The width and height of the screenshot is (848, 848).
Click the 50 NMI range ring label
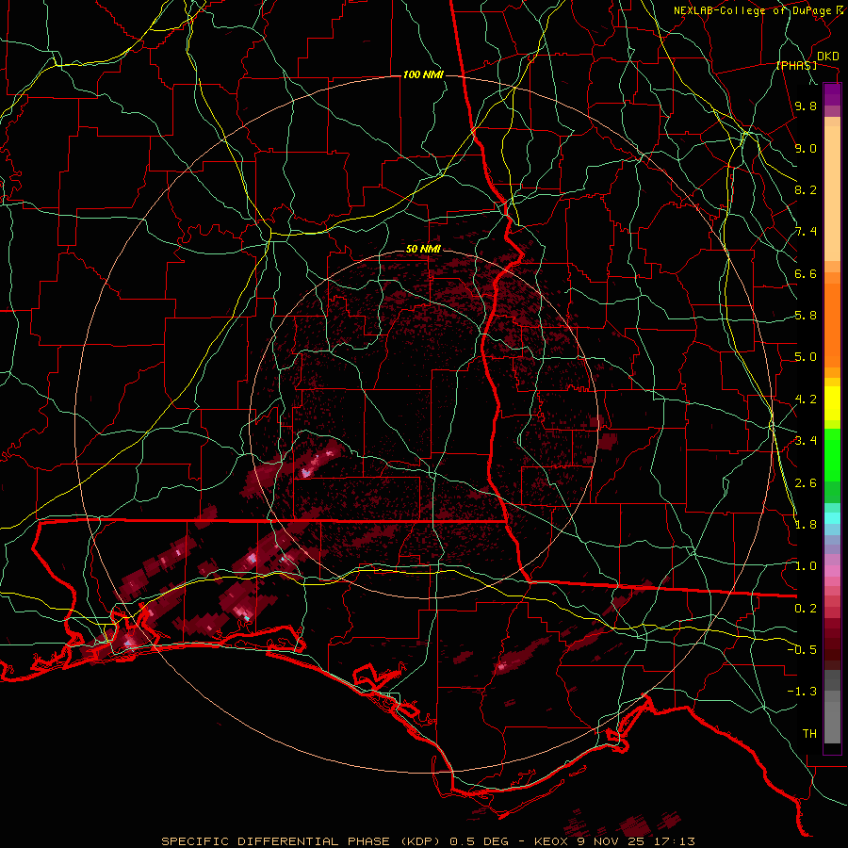(423, 250)
